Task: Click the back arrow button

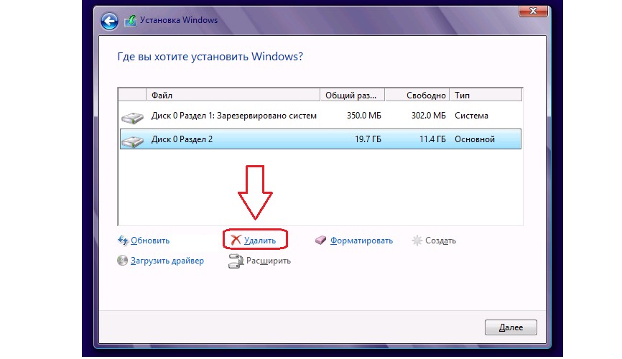Action: click(110, 20)
